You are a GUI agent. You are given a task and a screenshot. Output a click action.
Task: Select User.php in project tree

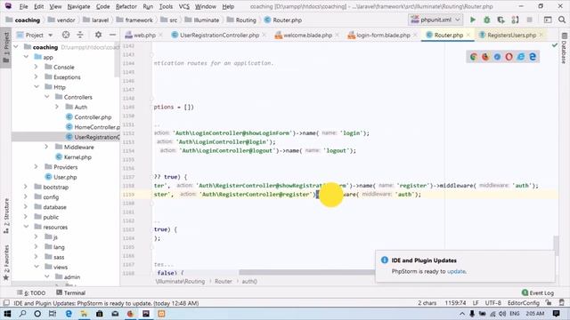point(61,177)
